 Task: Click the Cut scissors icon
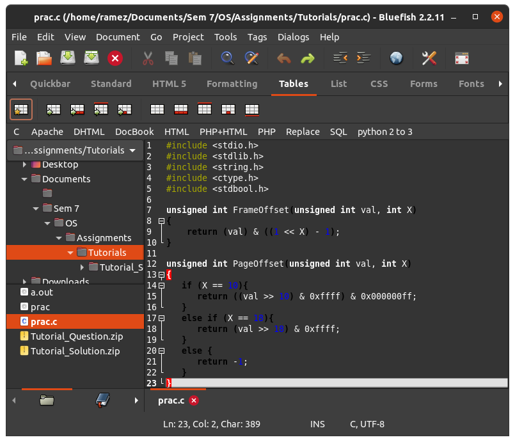(x=148, y=59)
